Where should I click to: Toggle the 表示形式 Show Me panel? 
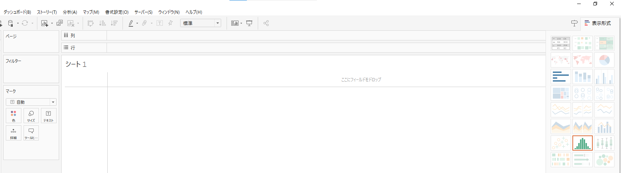point(598,23)
